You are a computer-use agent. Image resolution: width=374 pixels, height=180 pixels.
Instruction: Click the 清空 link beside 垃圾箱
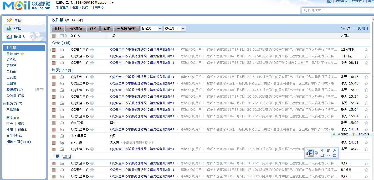(40, 90)
